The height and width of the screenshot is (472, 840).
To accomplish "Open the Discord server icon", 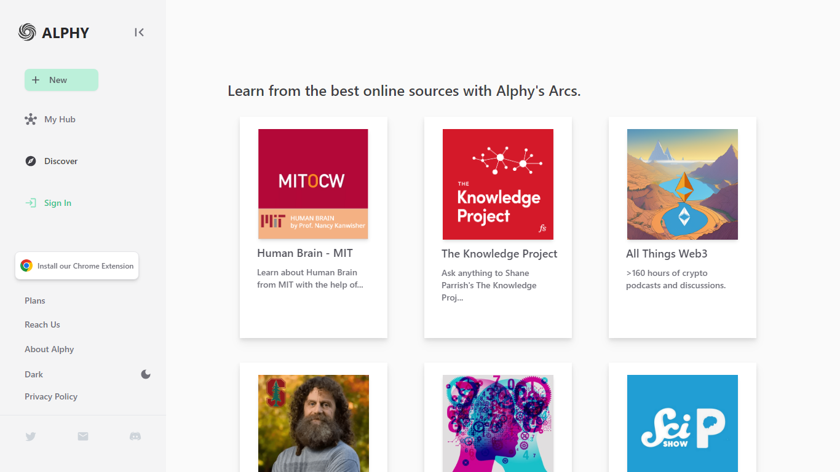I will pos(135,436).
